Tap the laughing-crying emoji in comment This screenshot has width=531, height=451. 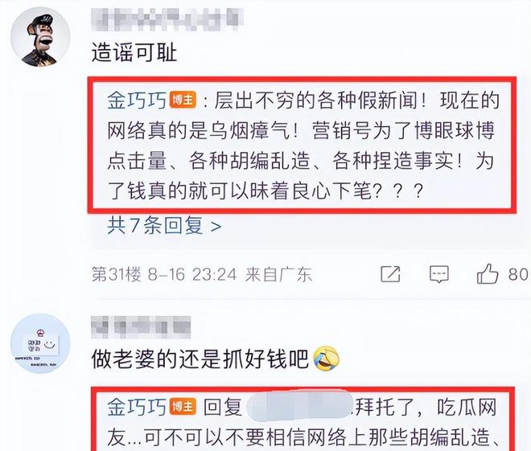pyautogui.click(x=326, y=359)
